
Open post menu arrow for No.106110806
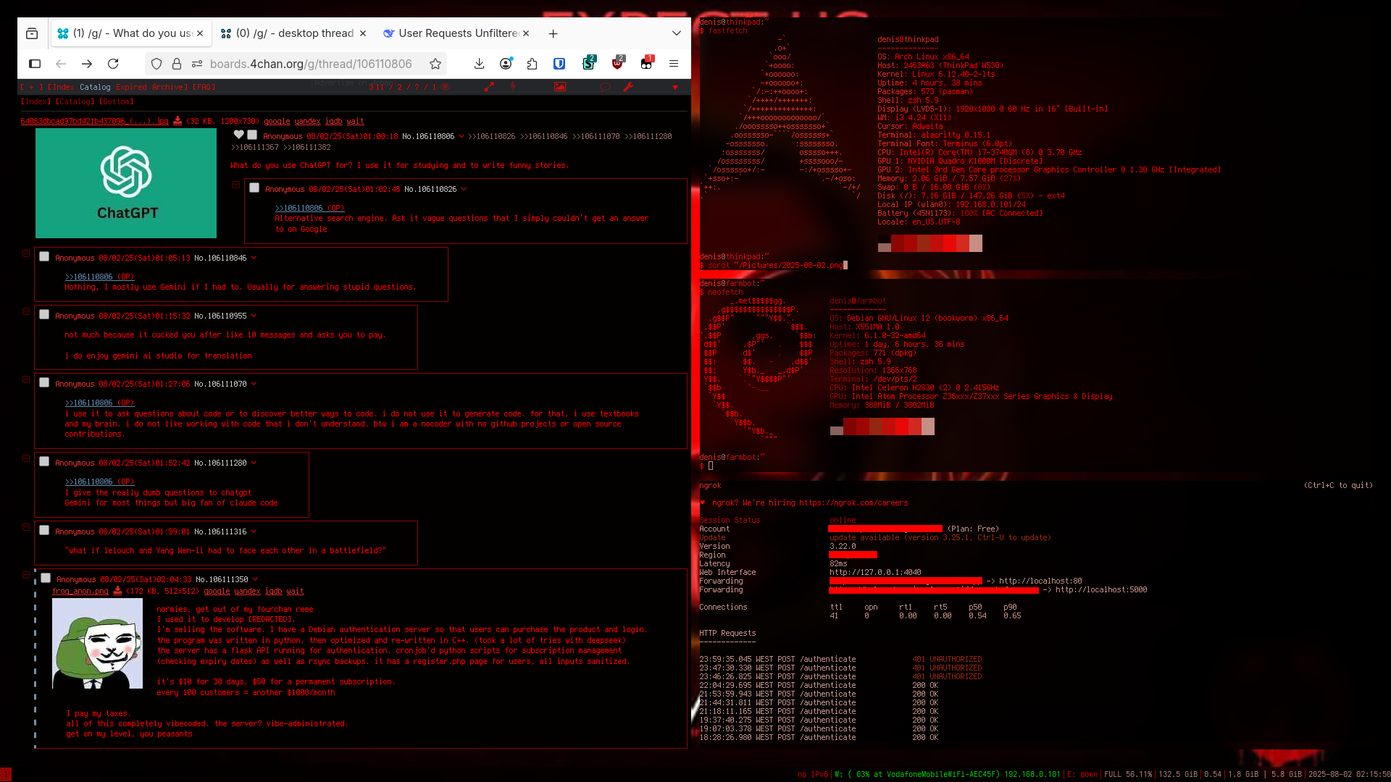pyautogui.click(x=461, y=136)
